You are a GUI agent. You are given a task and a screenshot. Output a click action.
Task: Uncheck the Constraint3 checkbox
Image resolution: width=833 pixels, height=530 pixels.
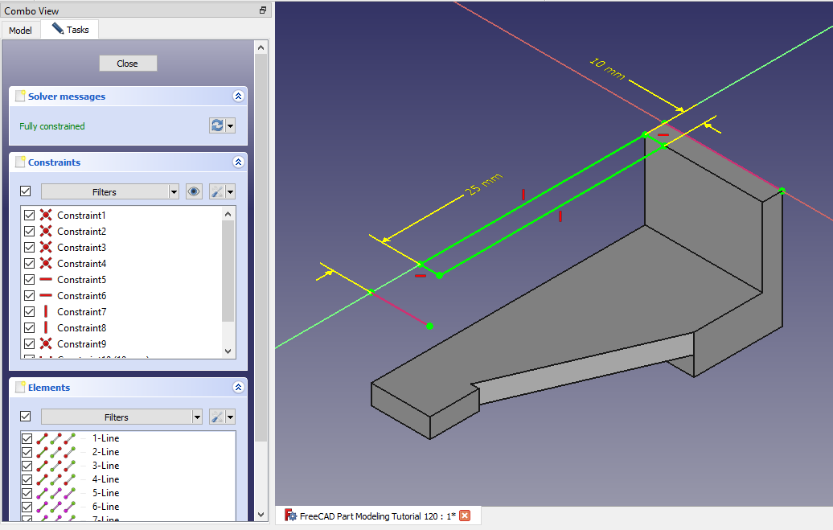tap(30, 248)
